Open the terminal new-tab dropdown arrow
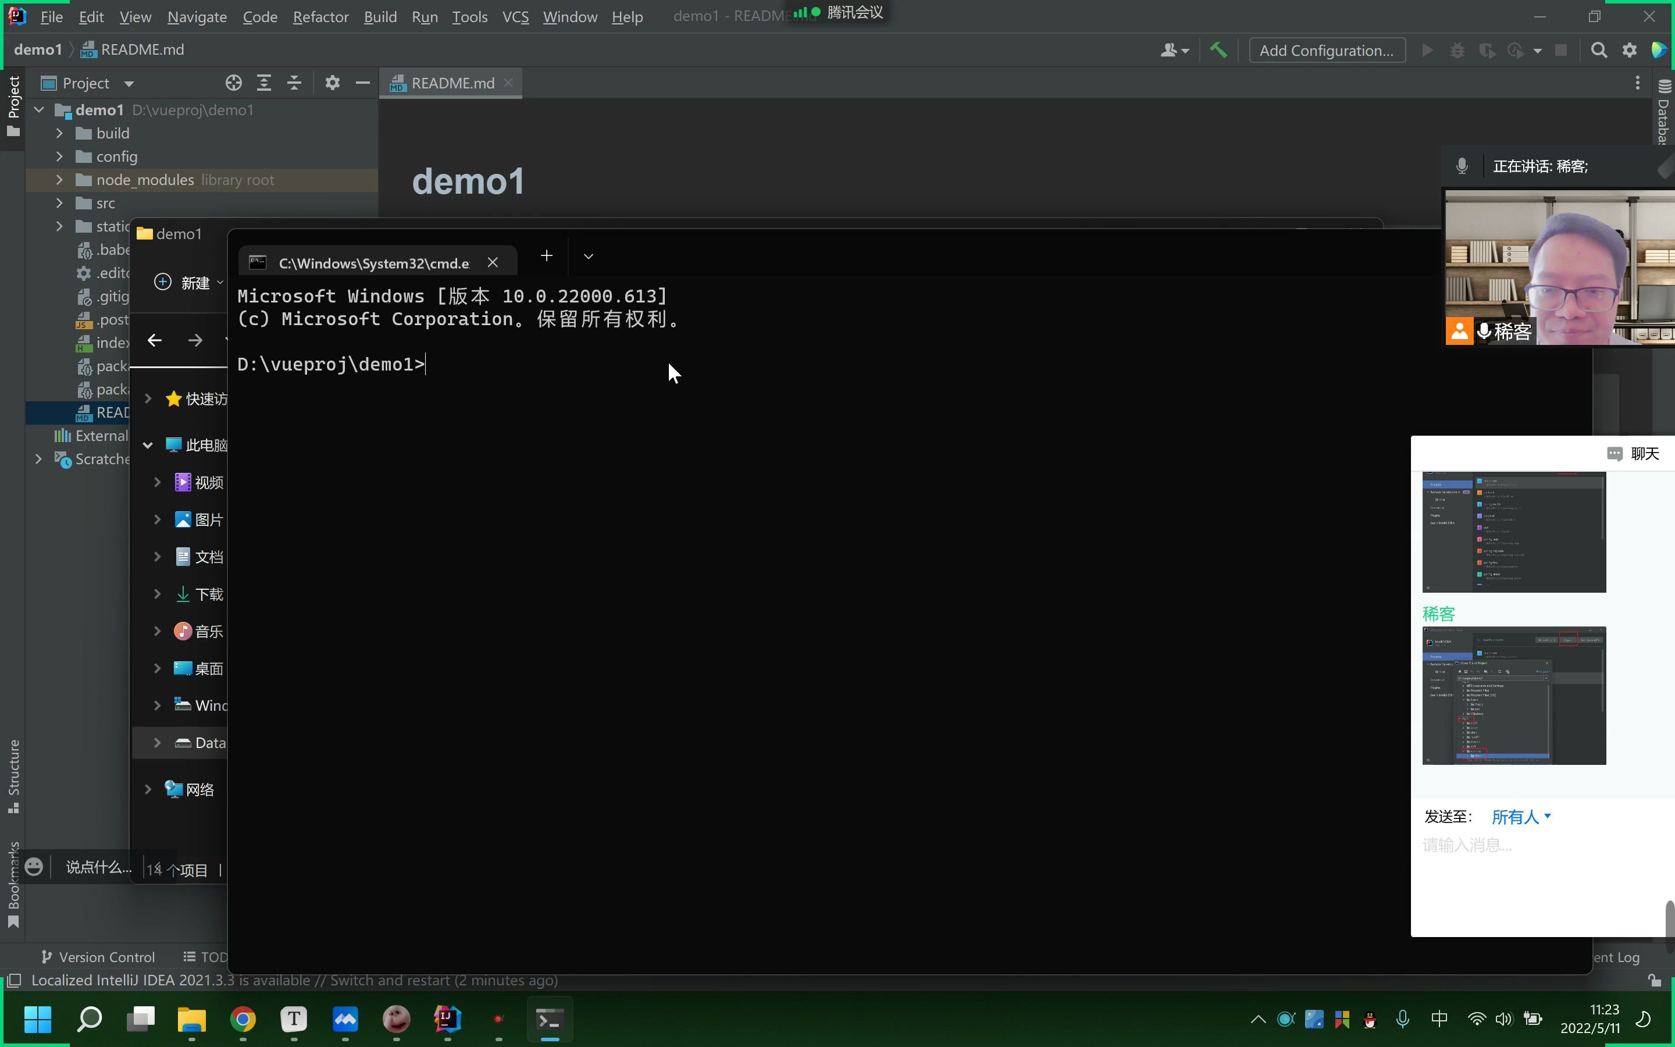Viewport: 1675px width, 1047px height. click(589, 256)
